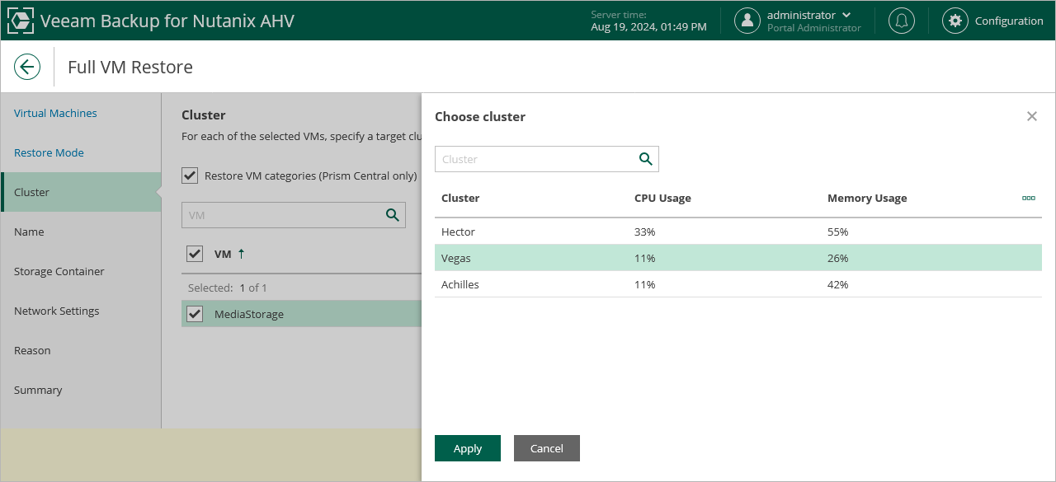Go to the Restore Mode step
Image resolution: width=1056 pixels, height=482 pixels.
coord(49,152)
